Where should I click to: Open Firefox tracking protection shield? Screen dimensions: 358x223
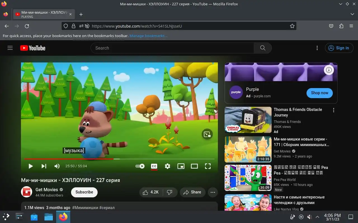tap(66, 26)
